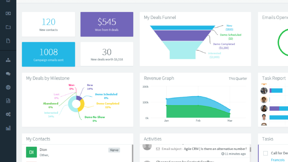Open the gears automation icon in sidebar
Image resolution: width=288 pixels, height=162 pixels.
(x=8, y=114)
